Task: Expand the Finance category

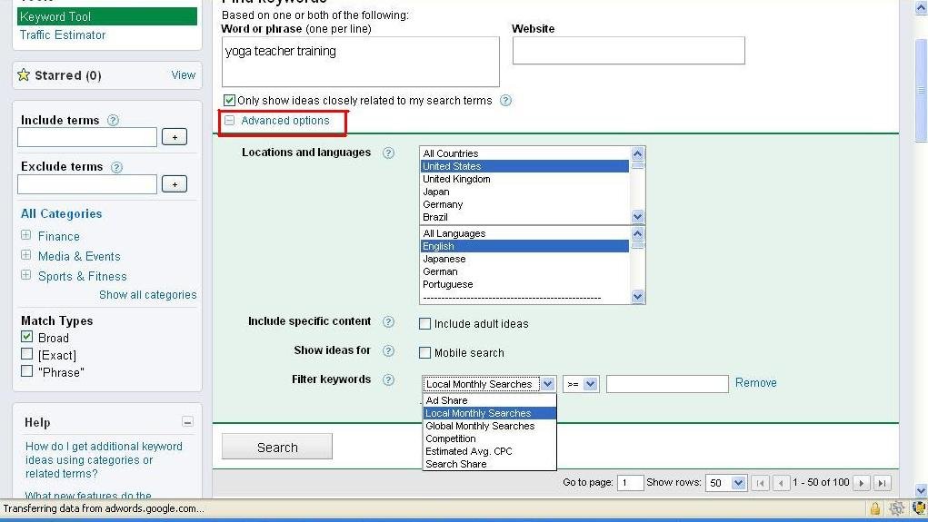Action: click(26, 235)
